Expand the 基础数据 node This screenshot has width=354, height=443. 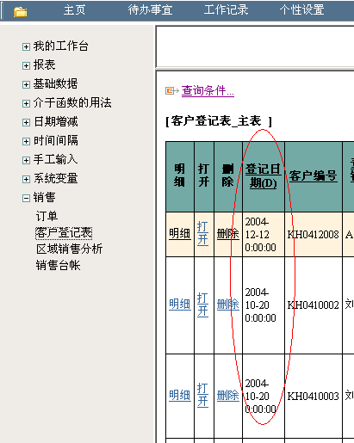click(26, 84)
